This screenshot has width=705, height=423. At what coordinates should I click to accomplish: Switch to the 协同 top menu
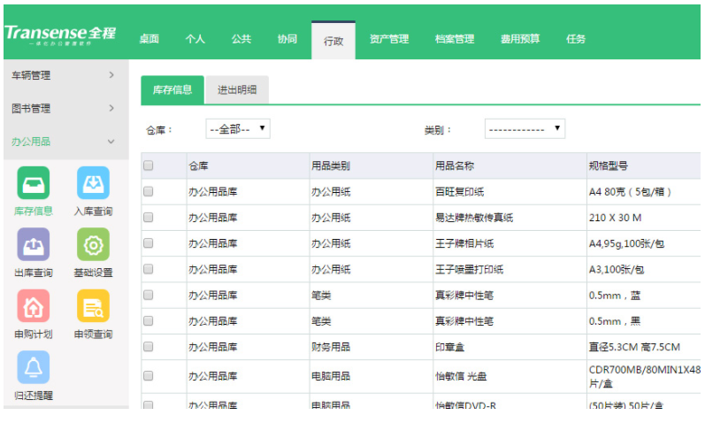[287, 39]
